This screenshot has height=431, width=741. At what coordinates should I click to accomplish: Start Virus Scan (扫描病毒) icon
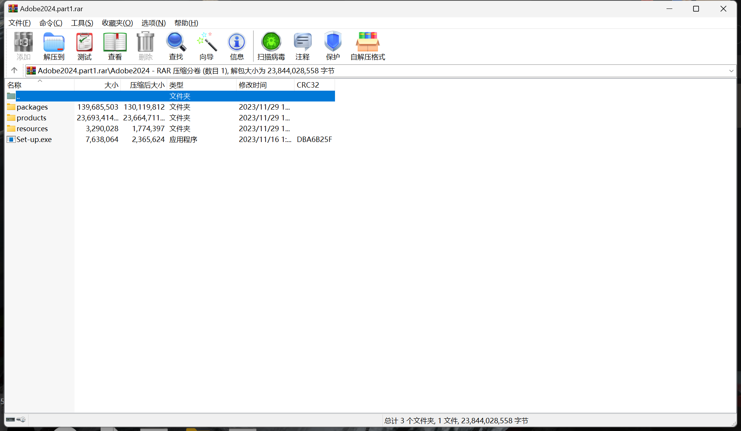(x=271, y=46)
